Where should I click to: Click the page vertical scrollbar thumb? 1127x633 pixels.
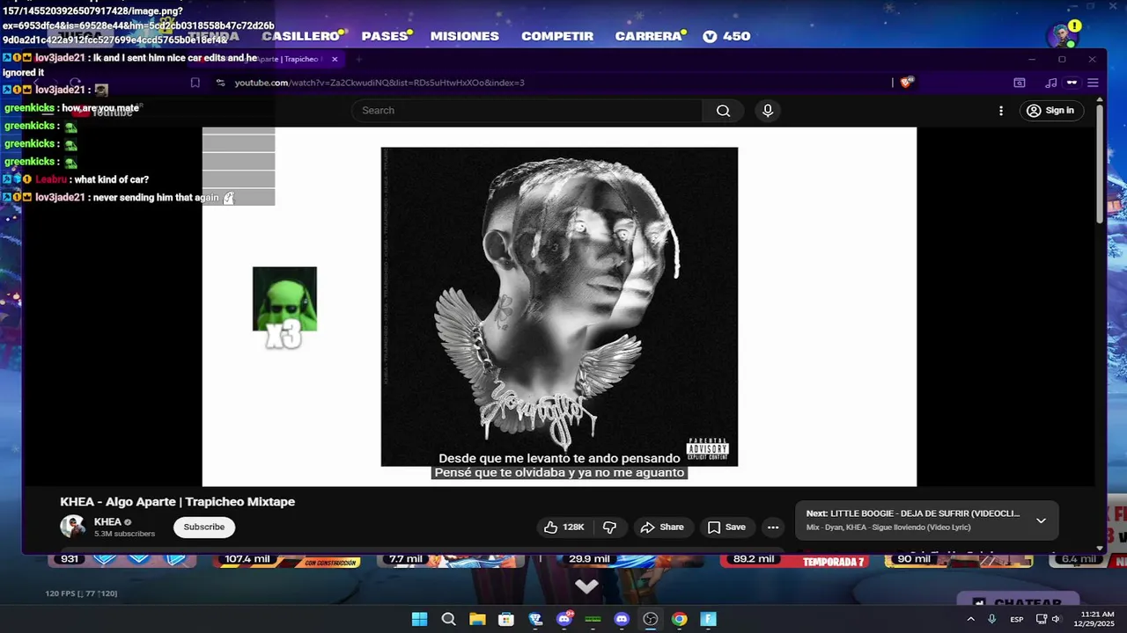pos(1100,163)
